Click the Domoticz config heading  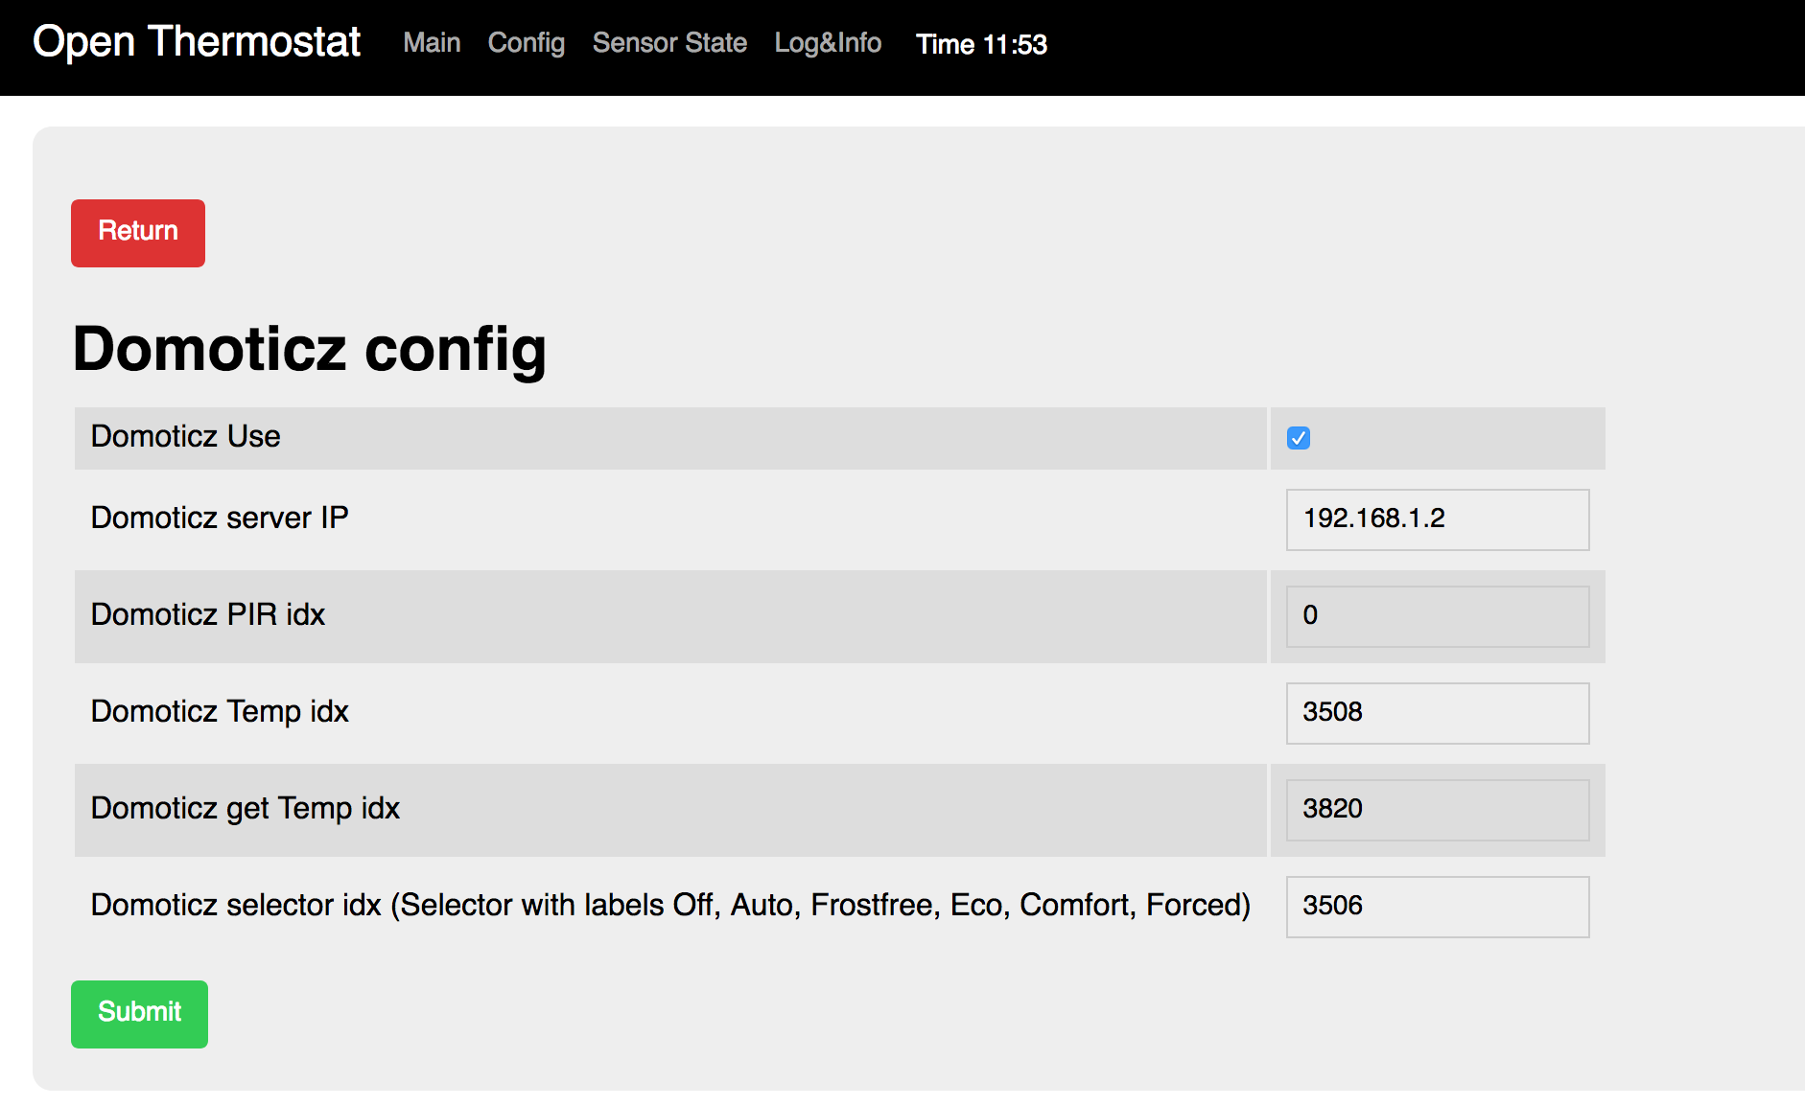[310, 349]
